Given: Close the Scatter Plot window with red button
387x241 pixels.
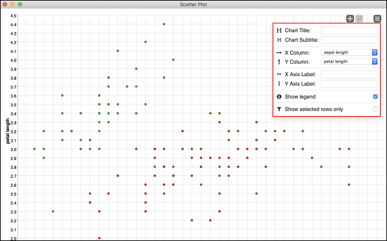Looking at the screenshot, I should 5,5.
